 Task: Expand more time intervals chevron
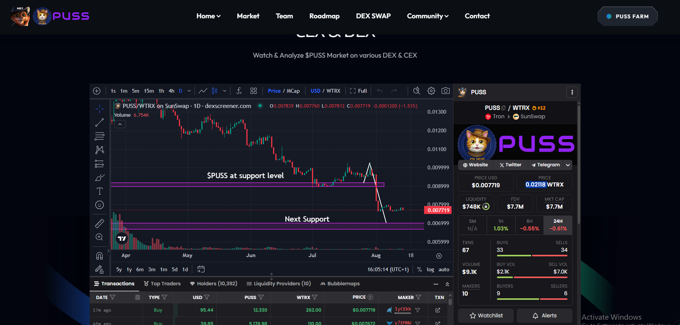click(x=189, y=91)
